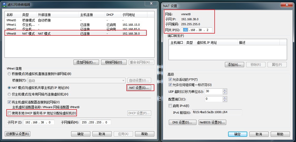Viewport: 296px width, 142px height.
Task: Open DNS 设置 dialog
Action: click(182, 122)
